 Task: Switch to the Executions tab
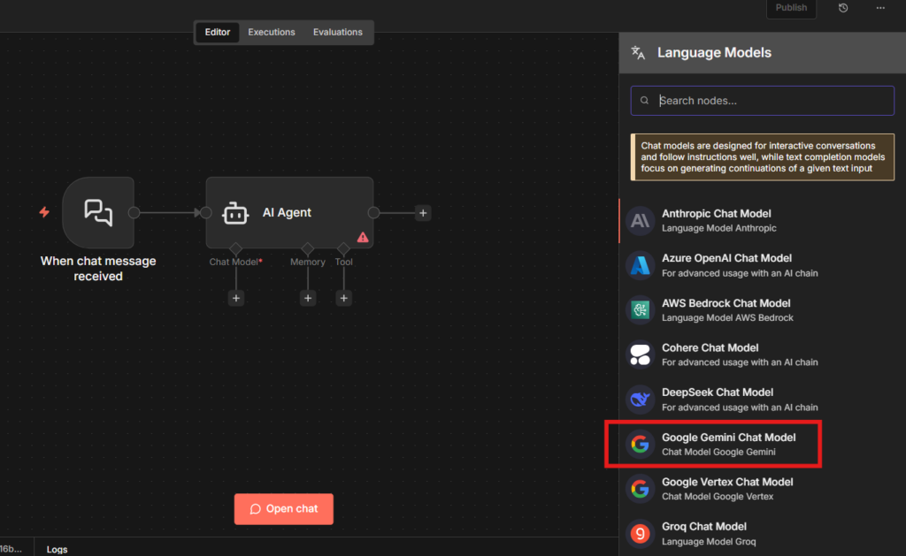pos(271,32)
